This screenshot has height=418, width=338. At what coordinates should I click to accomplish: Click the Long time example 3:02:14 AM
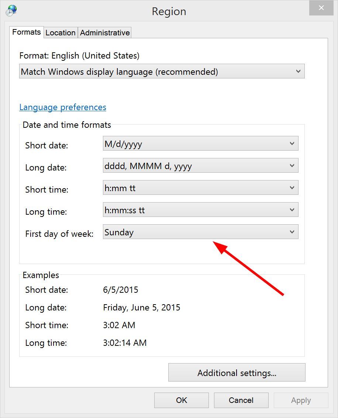(x=125, y=343)
